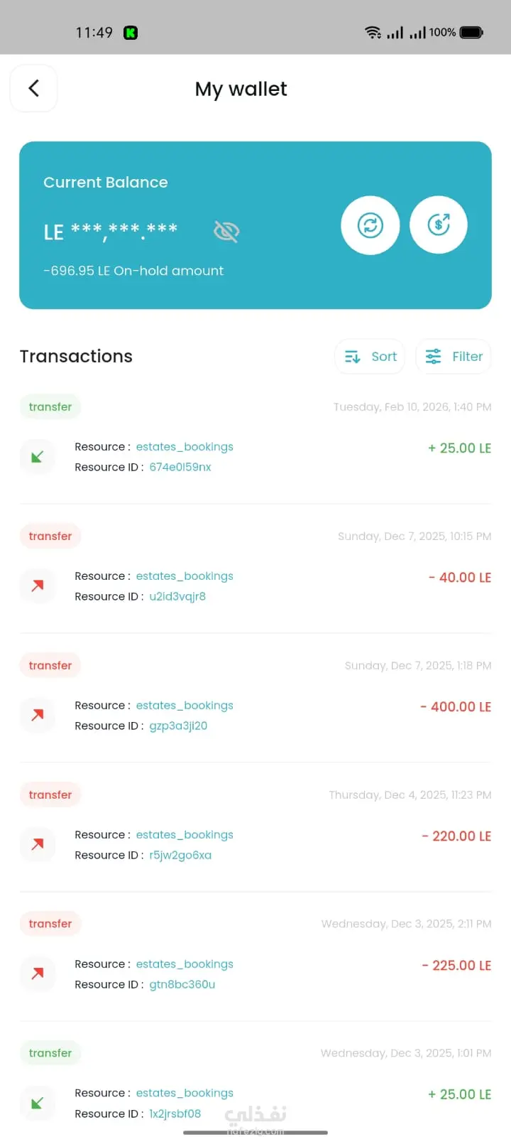Select the transfer tag dated Dec 4, 2025
The height and width of the screenshot is (1137, 511).
tap(50, 795)
